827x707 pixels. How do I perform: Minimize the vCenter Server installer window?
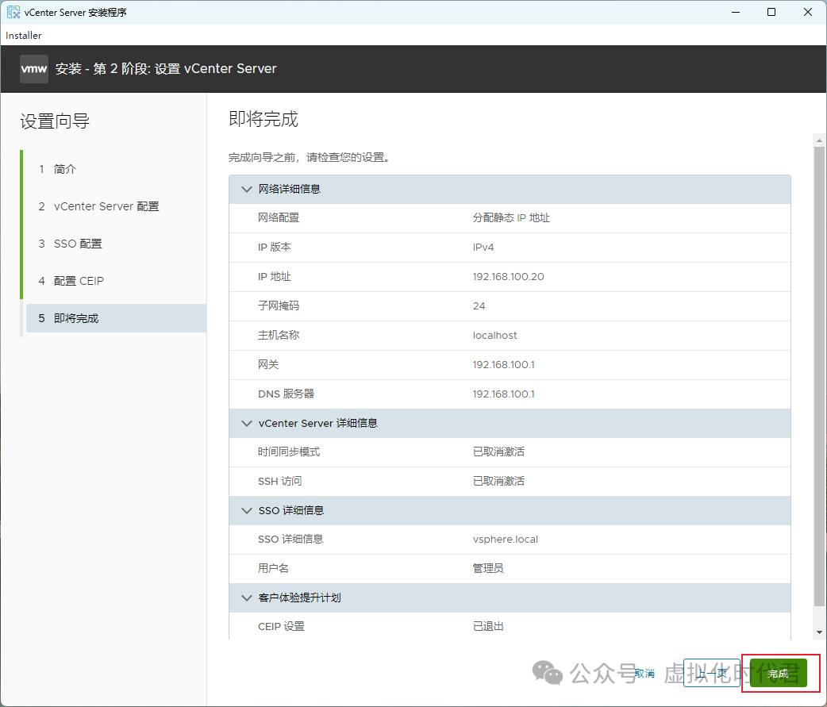[736, 12]
